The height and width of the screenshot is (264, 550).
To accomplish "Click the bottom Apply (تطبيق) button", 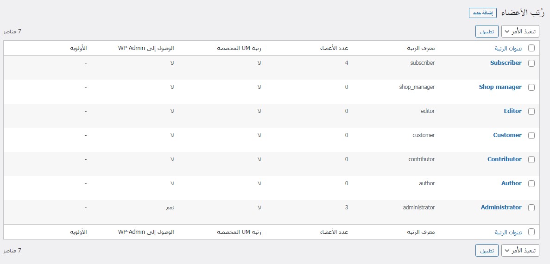I will coord(487,251).
